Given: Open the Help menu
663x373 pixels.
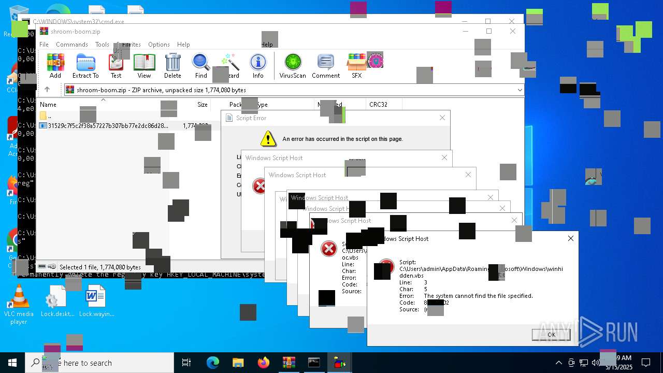Looking at the screenshot, I should click(183, 45).
